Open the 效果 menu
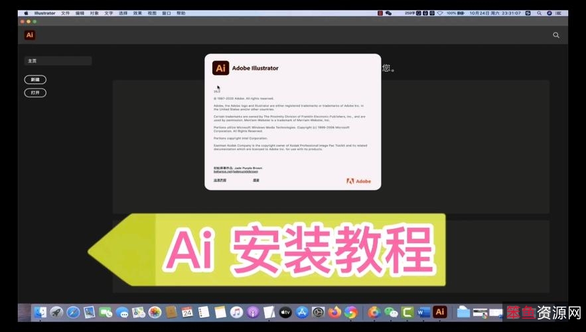 point(137,13)
